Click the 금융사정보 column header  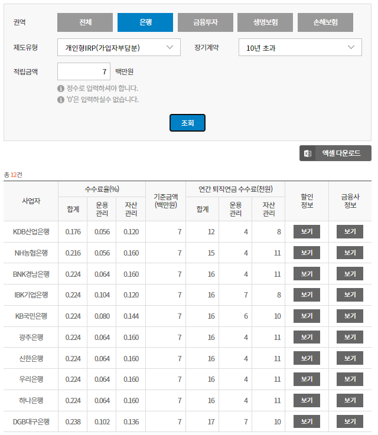pyautogui.click(x=350, y=201)
